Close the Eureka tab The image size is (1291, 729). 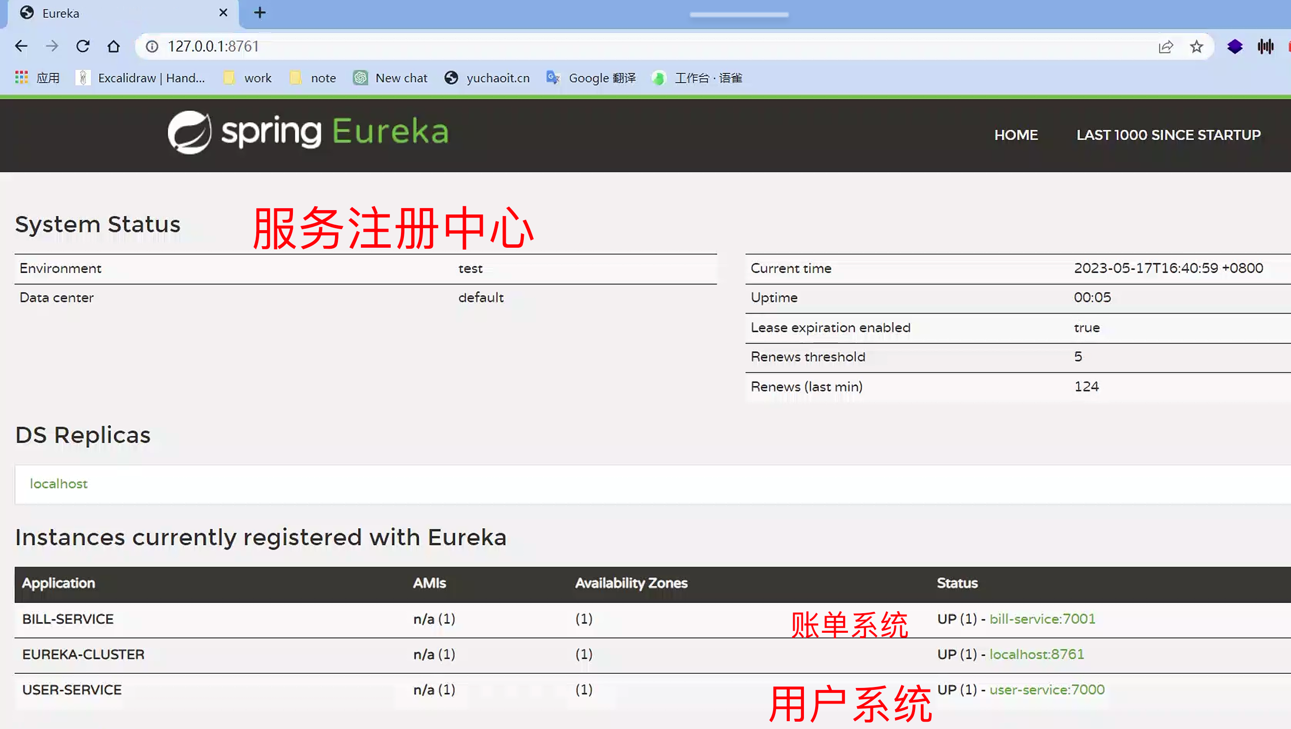tap(223, 13)
